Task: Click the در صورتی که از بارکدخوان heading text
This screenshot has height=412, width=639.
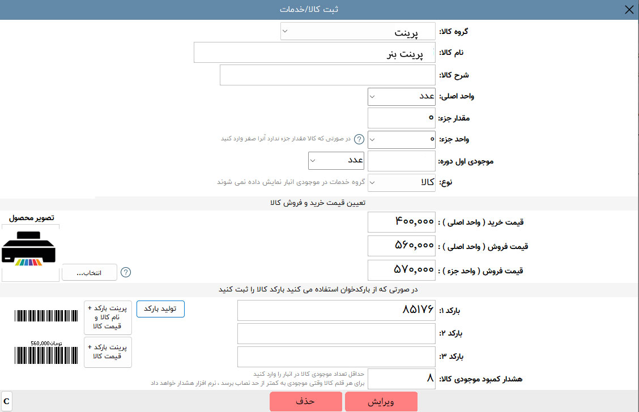Action: [x=318, y=289]
